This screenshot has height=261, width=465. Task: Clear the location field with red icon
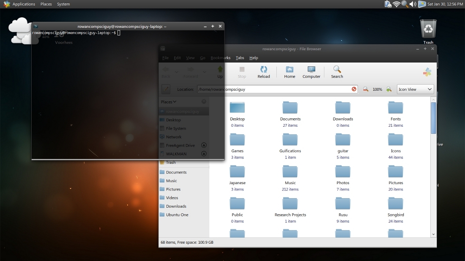pyautogui.click(x=354, y=89)
